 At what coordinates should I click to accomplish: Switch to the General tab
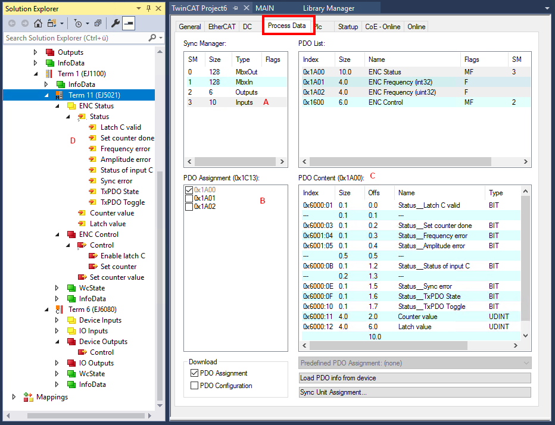coord(190,27)
